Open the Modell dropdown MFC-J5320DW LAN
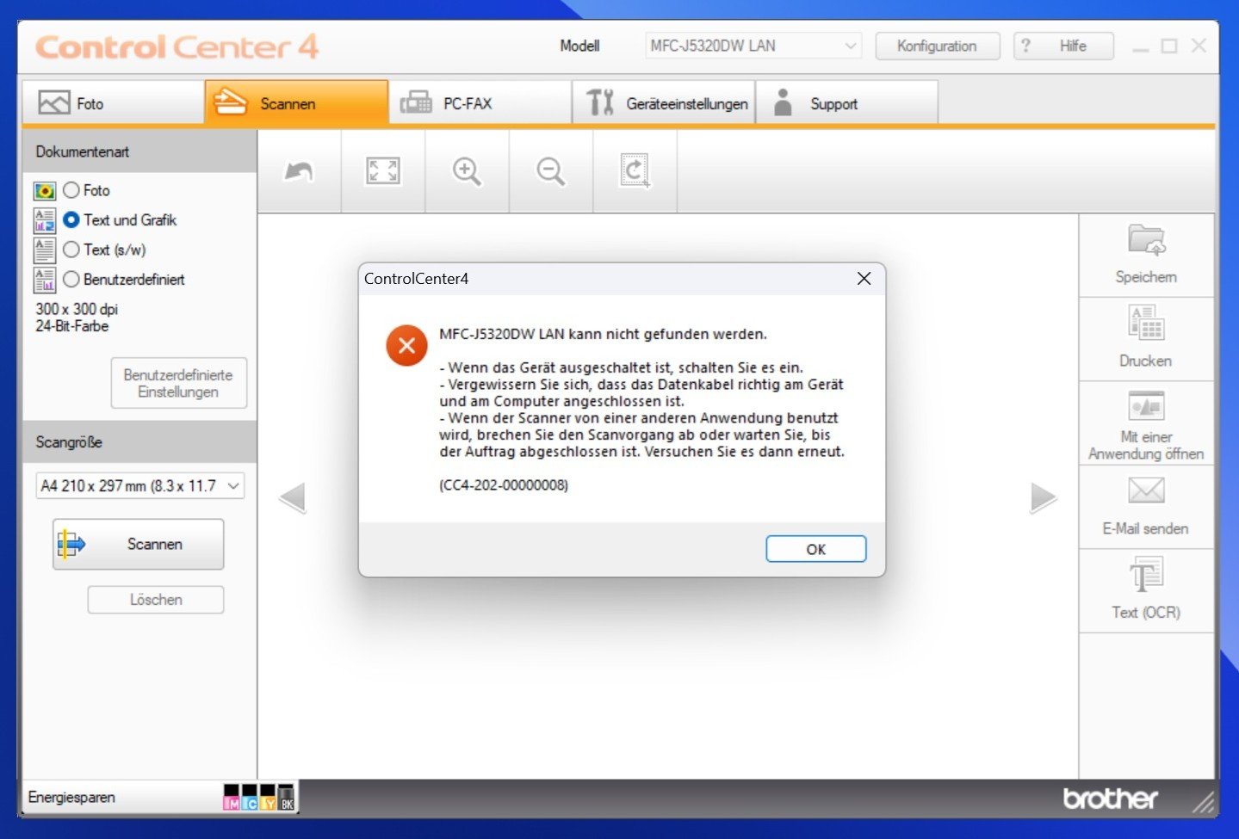The image size is (1239, 839). coord(753,46)
